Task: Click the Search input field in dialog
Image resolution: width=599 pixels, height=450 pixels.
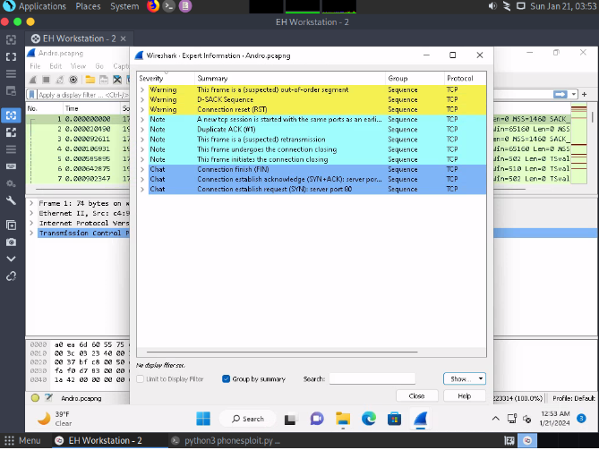Action: click(372, 378)
